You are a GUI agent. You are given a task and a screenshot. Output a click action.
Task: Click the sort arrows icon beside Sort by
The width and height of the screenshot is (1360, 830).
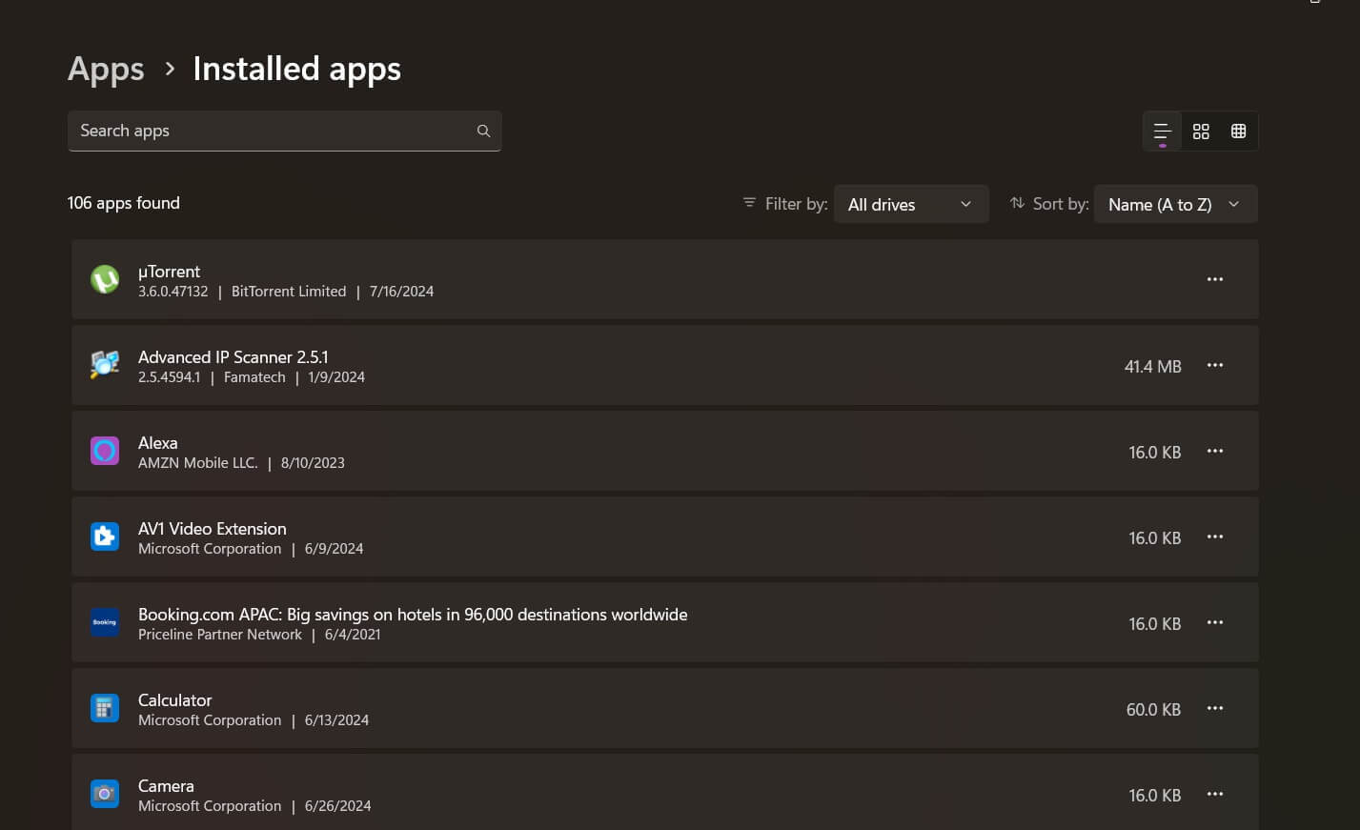click(x=1016, y=203)
